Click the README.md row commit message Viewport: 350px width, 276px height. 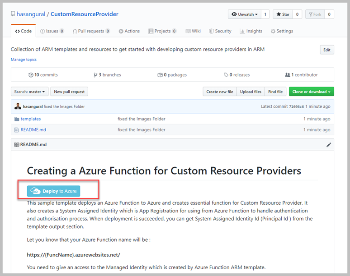142,130
